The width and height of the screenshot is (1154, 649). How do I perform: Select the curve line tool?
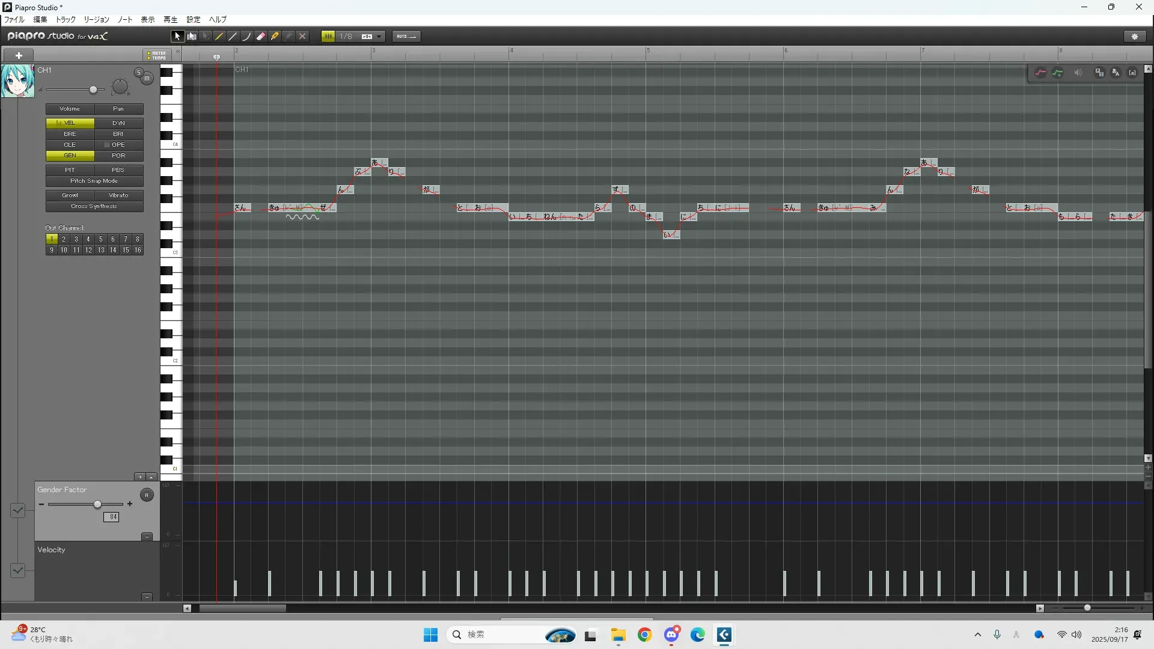coord(246,37)
